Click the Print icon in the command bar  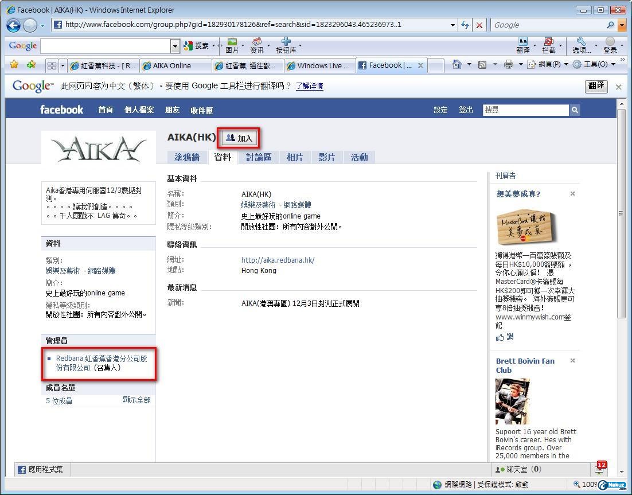pyautogui.click(x=508, y=65)
